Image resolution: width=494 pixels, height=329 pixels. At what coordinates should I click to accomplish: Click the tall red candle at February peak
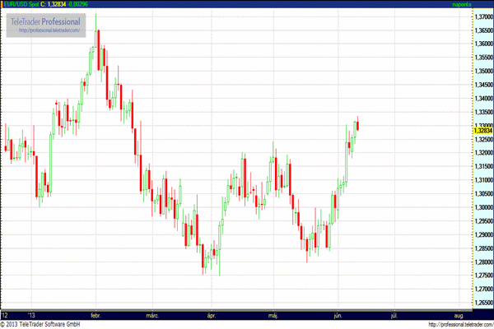click(98, 51)
